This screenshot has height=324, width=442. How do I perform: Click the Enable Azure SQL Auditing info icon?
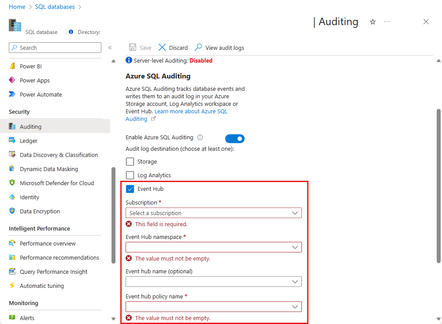point(200,138)
